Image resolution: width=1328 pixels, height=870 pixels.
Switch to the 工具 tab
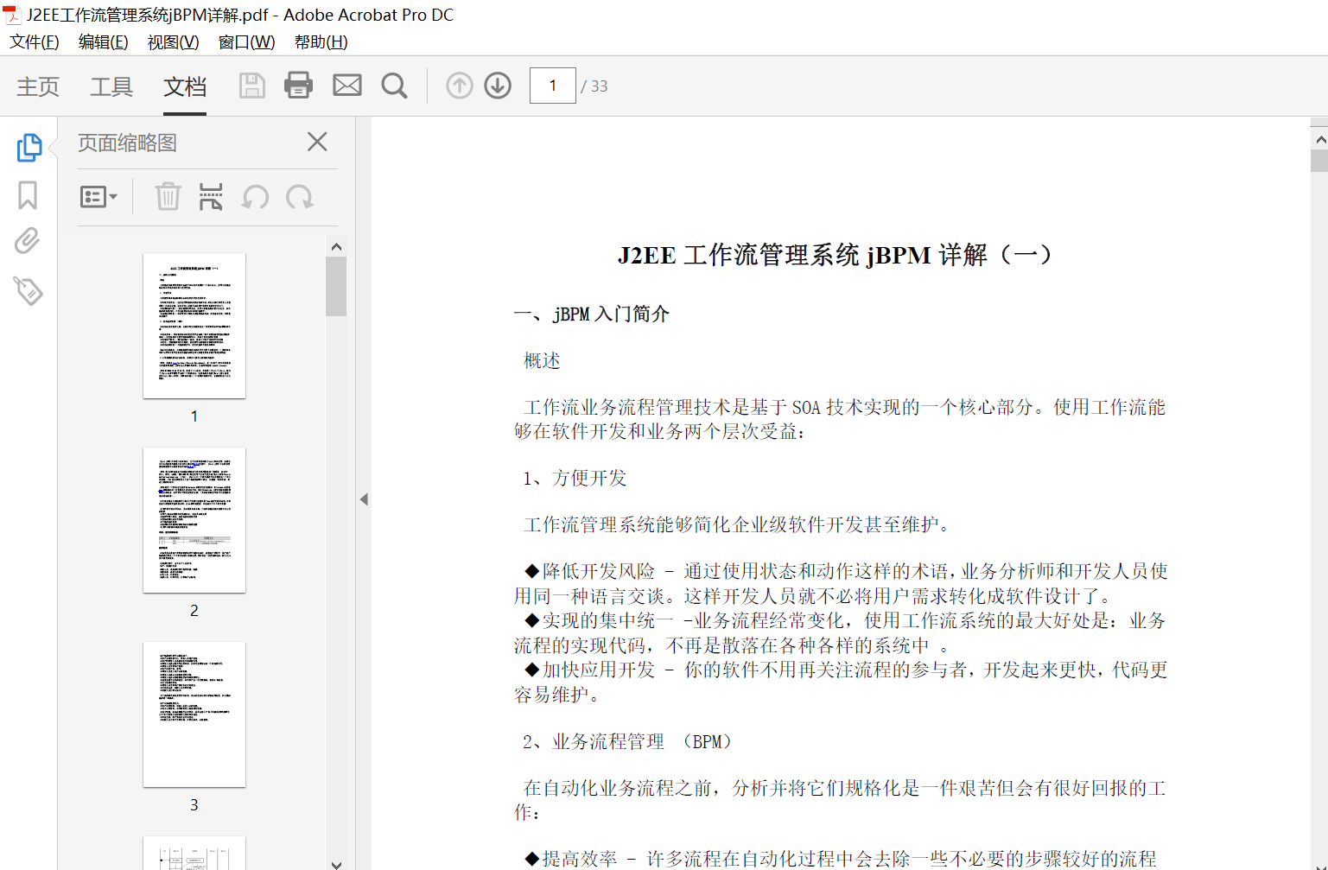(x=111, y=86)
